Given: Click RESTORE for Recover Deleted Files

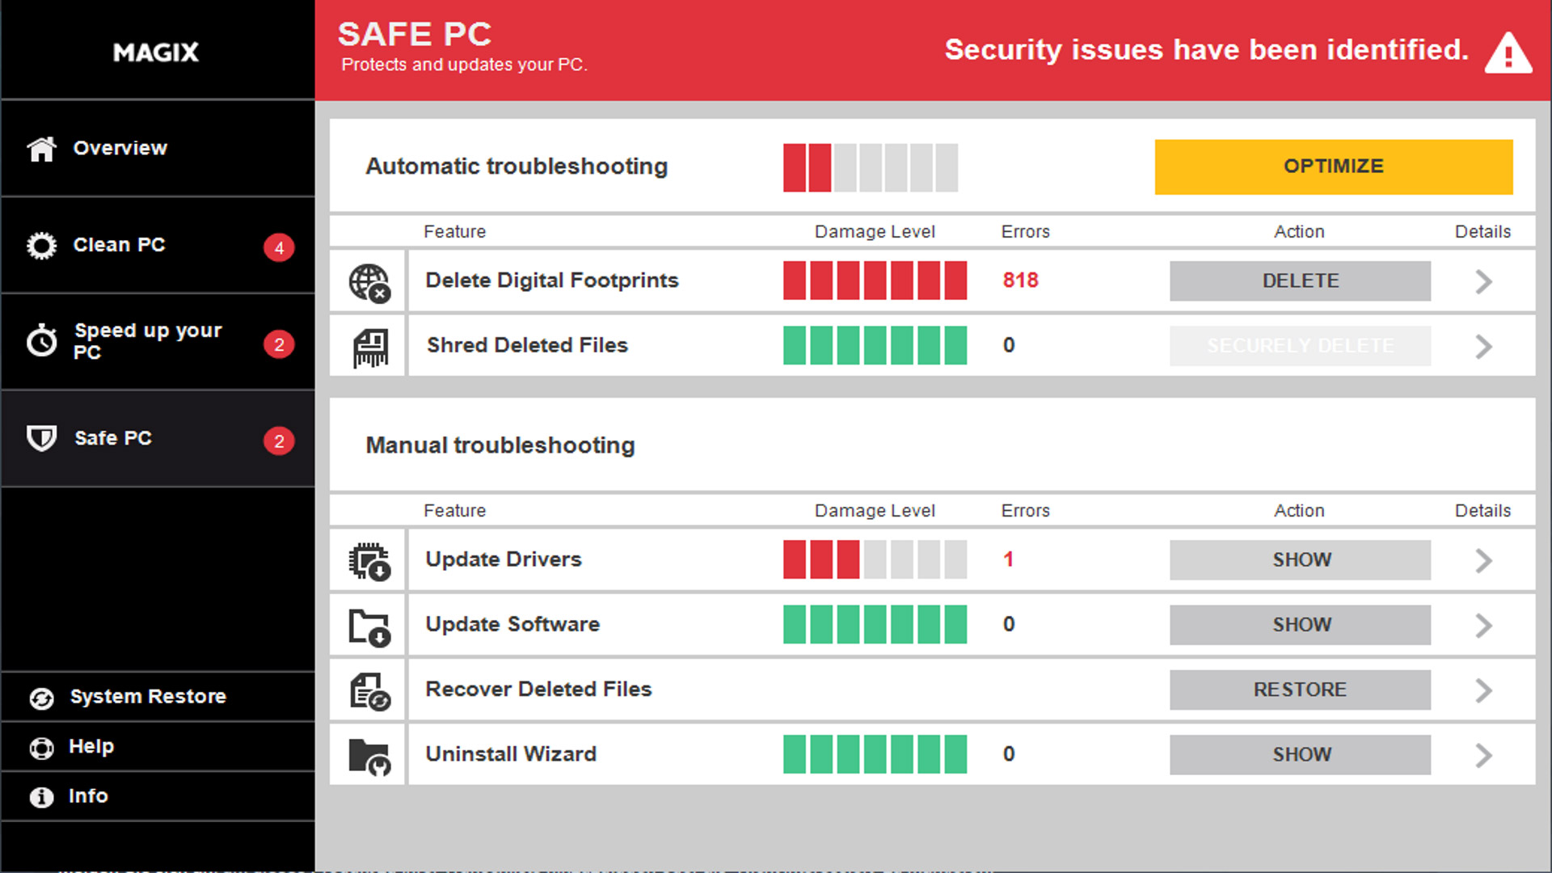Looking at the screenshot, I should coord(1299,690).
